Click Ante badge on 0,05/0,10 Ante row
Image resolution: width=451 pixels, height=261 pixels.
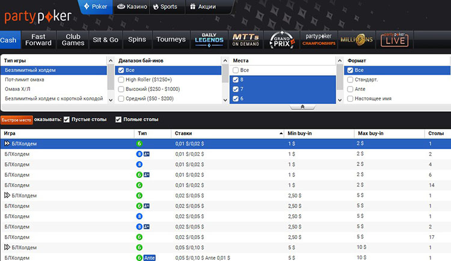[149, 258]
